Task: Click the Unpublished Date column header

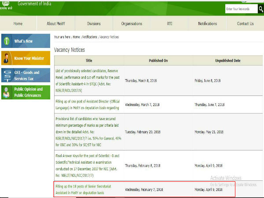Action: pos(228,61)
